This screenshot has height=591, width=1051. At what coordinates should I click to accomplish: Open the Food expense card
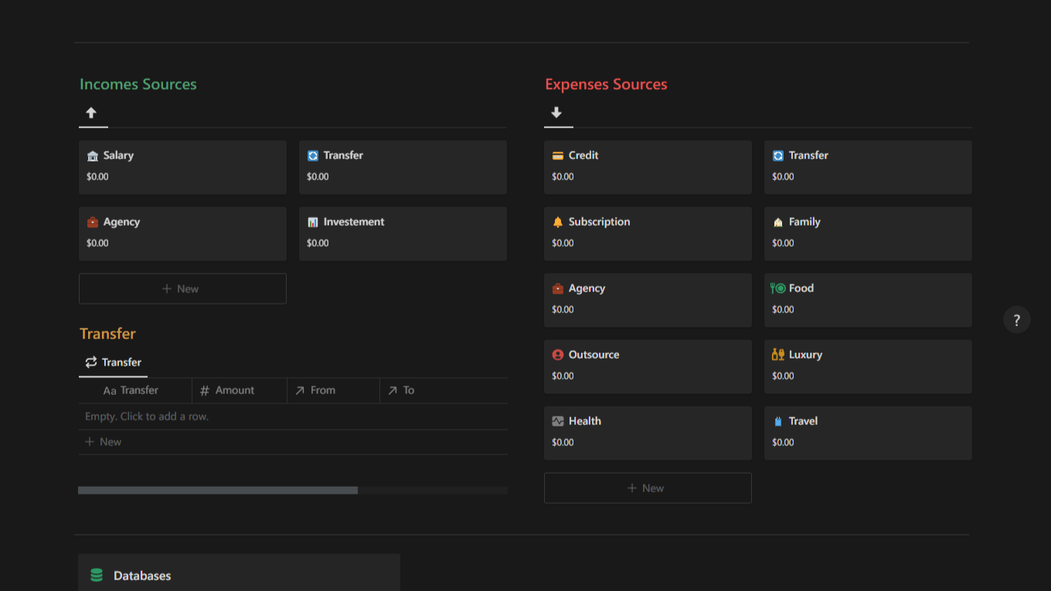pos(868,300)
